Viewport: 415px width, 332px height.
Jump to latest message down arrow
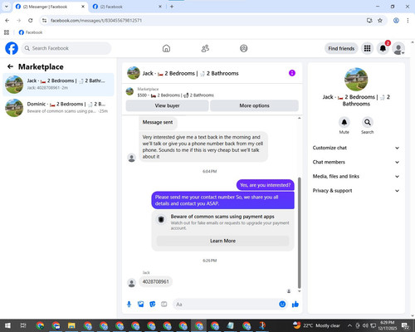299,291
